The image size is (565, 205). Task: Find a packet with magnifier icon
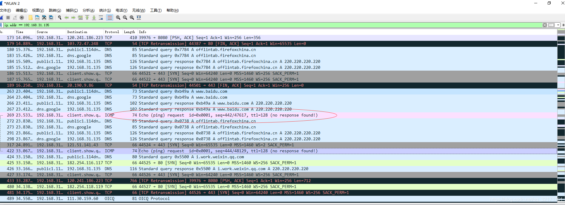(60, 18)
